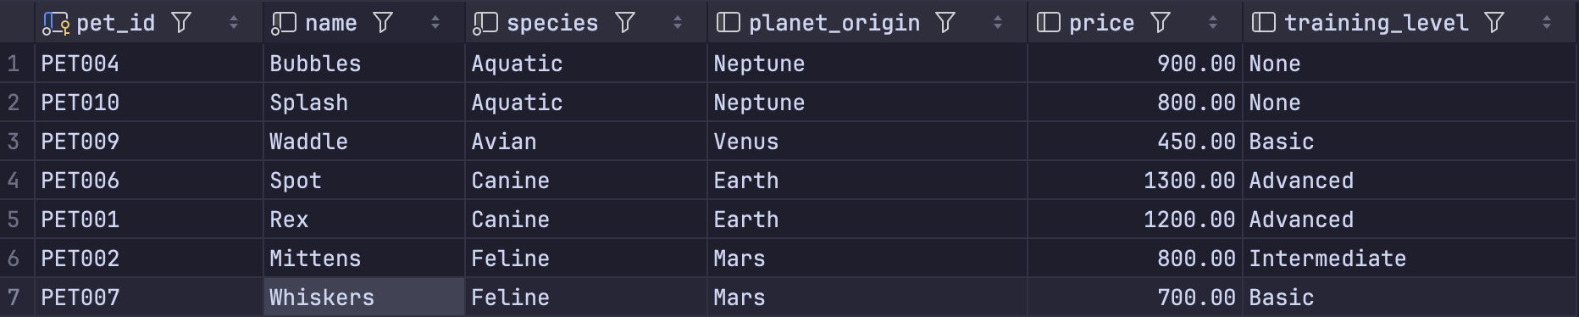Open filter for price column
1579x317 pixels.
pyautogui.click(x=1161, y=23)
